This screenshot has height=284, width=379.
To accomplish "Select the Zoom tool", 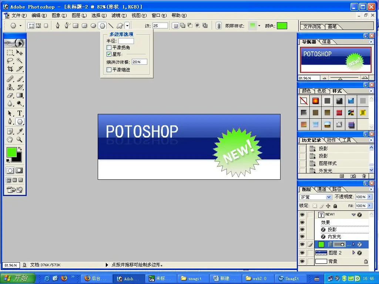I will [20, 139].
